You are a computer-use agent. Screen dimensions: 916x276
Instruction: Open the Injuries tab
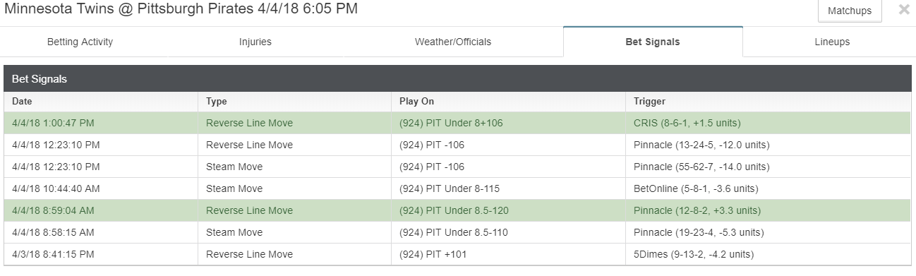[x=255, y=42]
